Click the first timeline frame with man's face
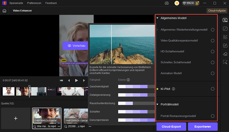Screen dimensions: 229x132 (9, 91)
